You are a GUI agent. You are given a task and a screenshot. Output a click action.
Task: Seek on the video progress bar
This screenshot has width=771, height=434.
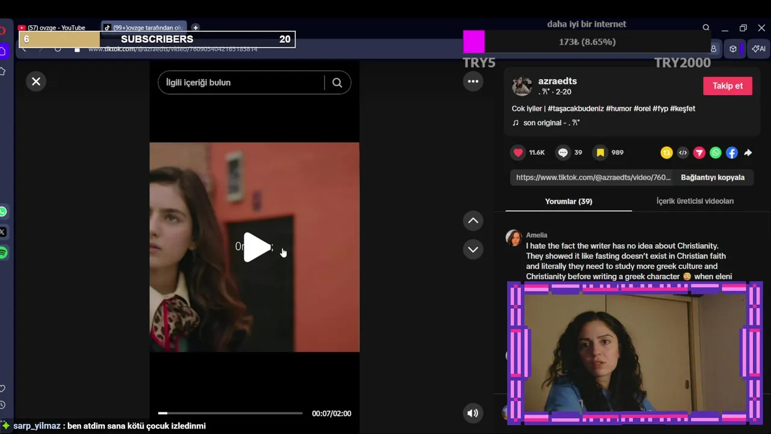230,413
